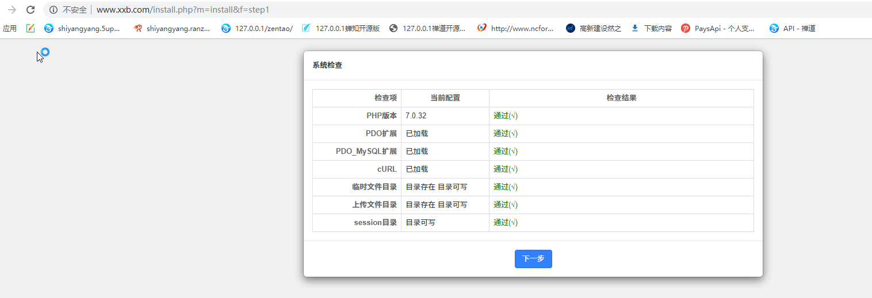Image resolution: width=872 pixels, height=298 pixels.
Task: Click the 应用 apps shortcut
Action: click(10, 28)
